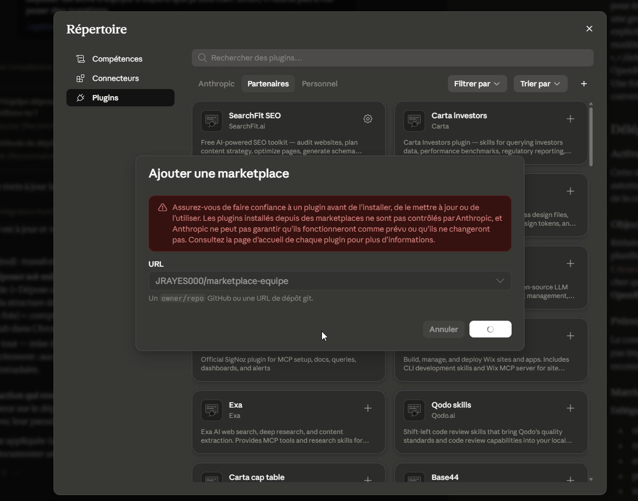
Task: Click Annuler to cancel adding marketplace
Action: click(444, 329)
